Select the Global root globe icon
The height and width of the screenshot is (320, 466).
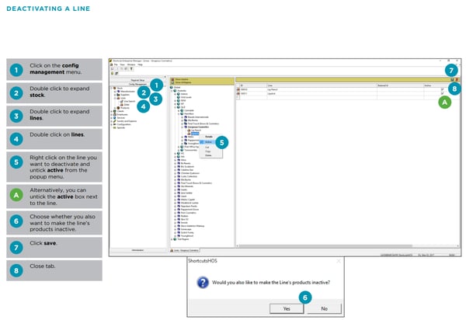pos(172,87)
